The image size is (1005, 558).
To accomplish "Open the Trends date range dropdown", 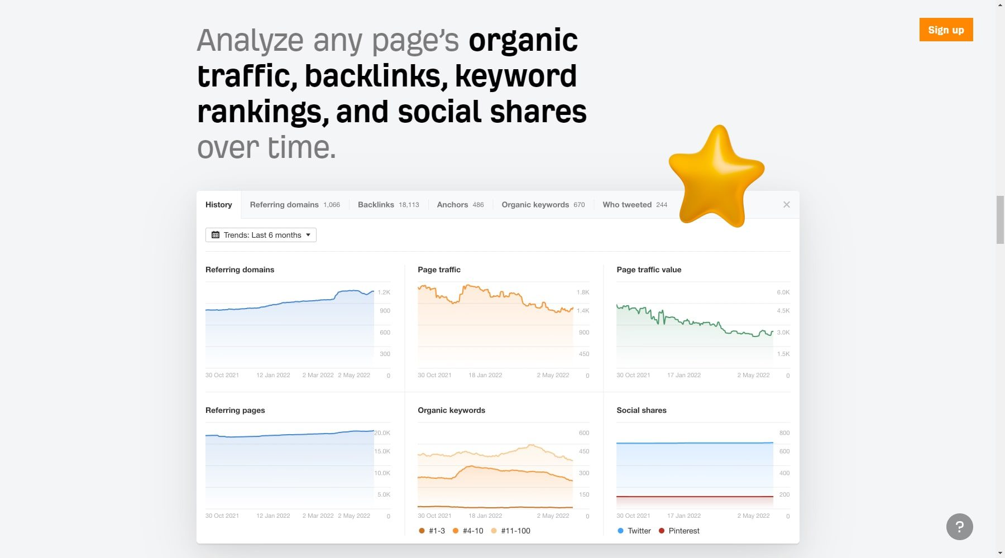I will pyautogui.click(x=260, y=234).
